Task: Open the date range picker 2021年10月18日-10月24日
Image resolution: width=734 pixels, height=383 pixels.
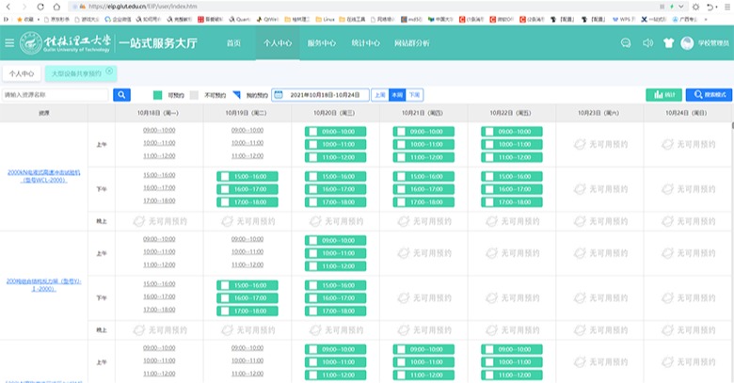Action: pyautogui.click(x=325, y=95)
